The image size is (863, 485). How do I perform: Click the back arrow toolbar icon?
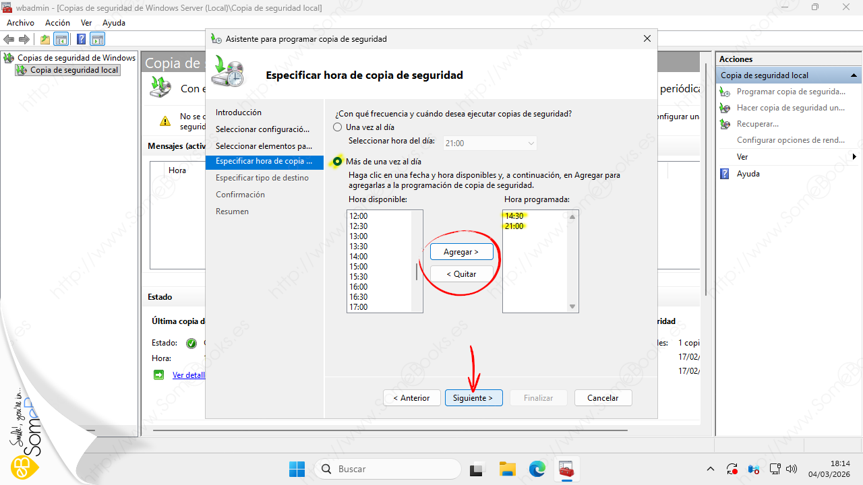coord(9,39)
